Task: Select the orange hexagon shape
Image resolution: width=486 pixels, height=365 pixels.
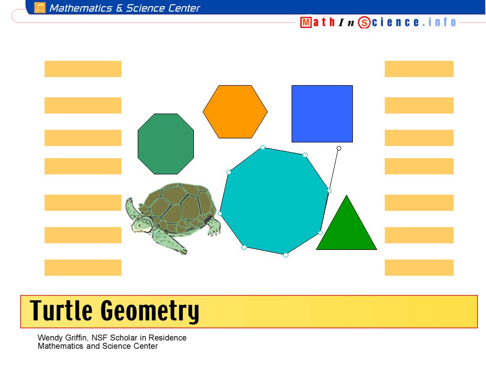Action: pyautogui.click(x=235, y=112)
